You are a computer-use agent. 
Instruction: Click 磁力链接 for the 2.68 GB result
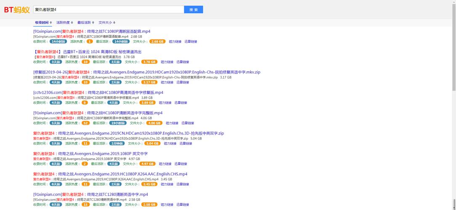(175, 42)
